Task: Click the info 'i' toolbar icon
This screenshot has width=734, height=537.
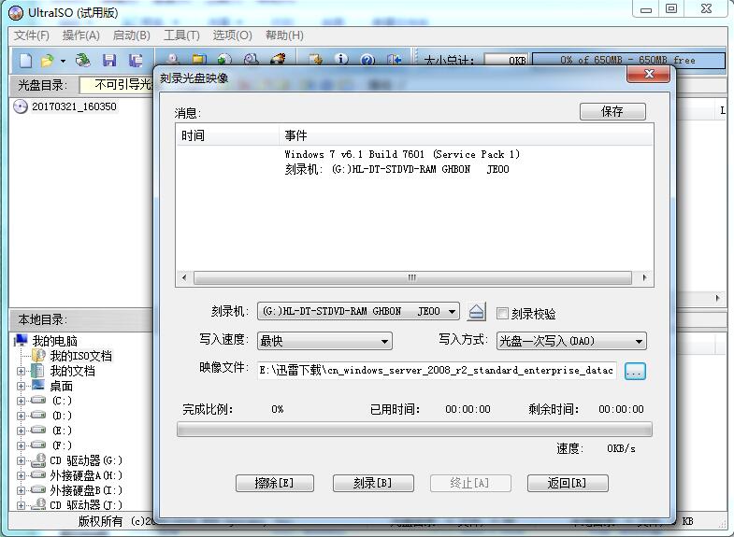Action: point(341,59)
